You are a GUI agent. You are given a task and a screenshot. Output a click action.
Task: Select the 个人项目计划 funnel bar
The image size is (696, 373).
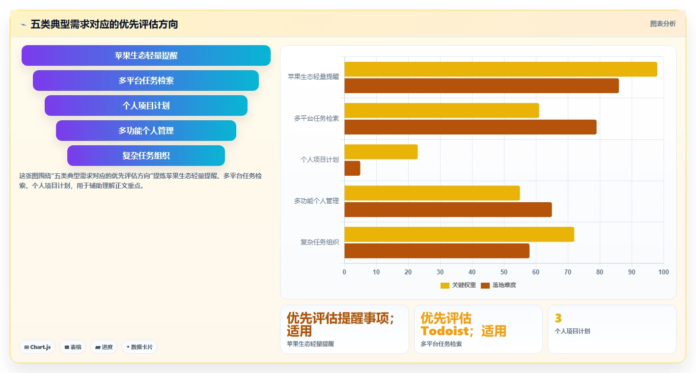(146, 106)
